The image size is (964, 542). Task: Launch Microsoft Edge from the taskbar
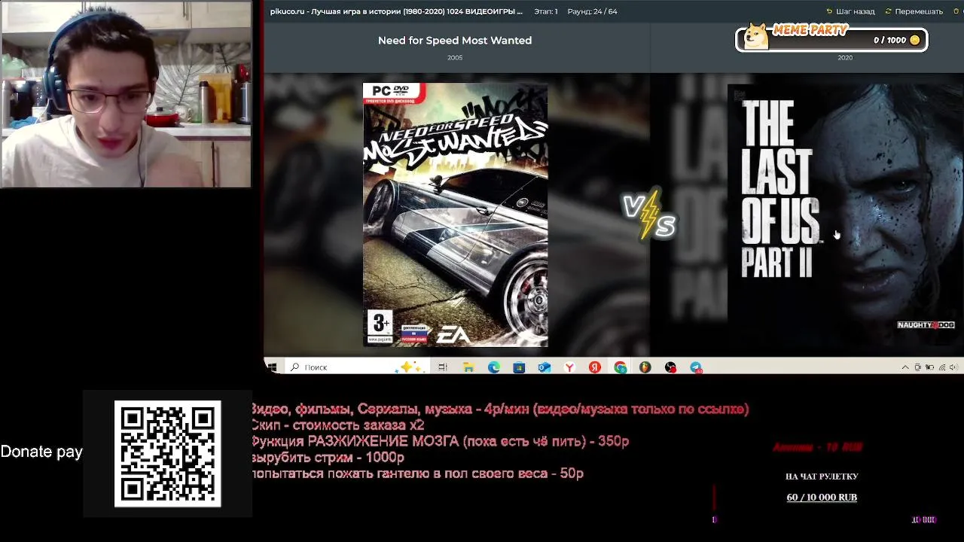[x=493, y=367]
